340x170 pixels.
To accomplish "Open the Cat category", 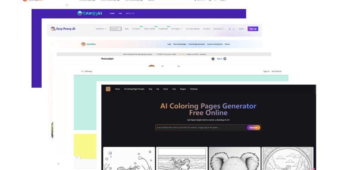I will click(x=158, y=89).
